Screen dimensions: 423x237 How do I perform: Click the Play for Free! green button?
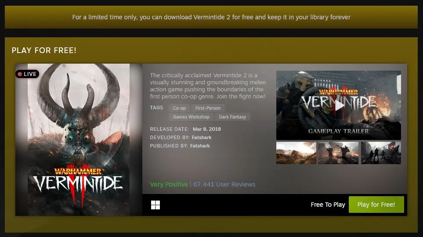(376, 205)
